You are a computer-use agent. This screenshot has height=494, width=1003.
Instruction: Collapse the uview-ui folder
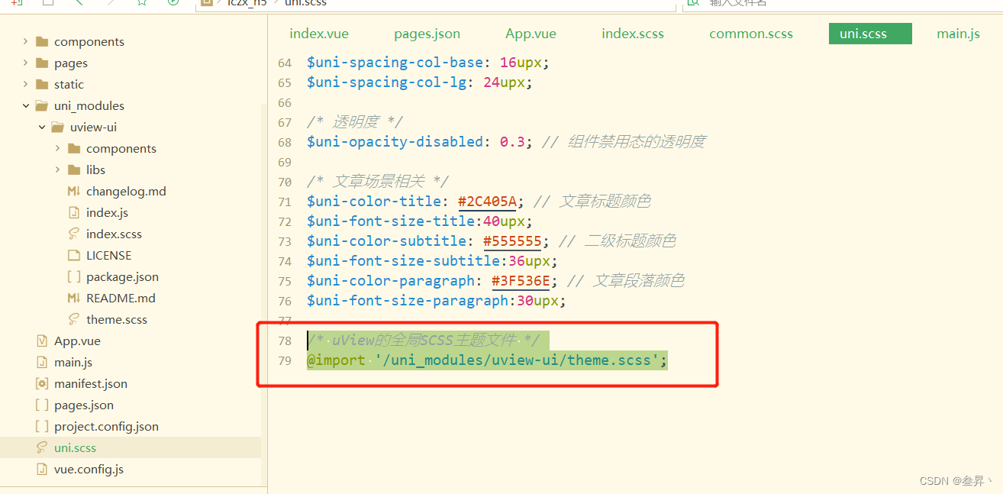pos(42,127)
